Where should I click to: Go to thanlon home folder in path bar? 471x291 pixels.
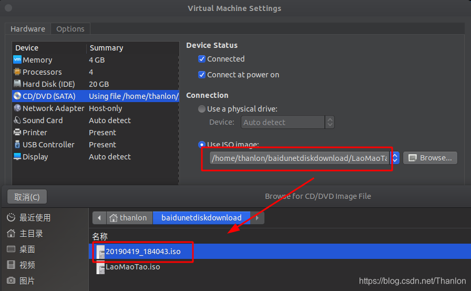[x=128, y=218]
